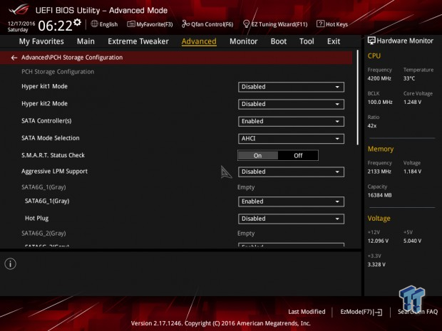Click the CPU heading in Hardware Monitor
Image resolution: width=442 pixels, height=331 pixels.
pos(374,56)
